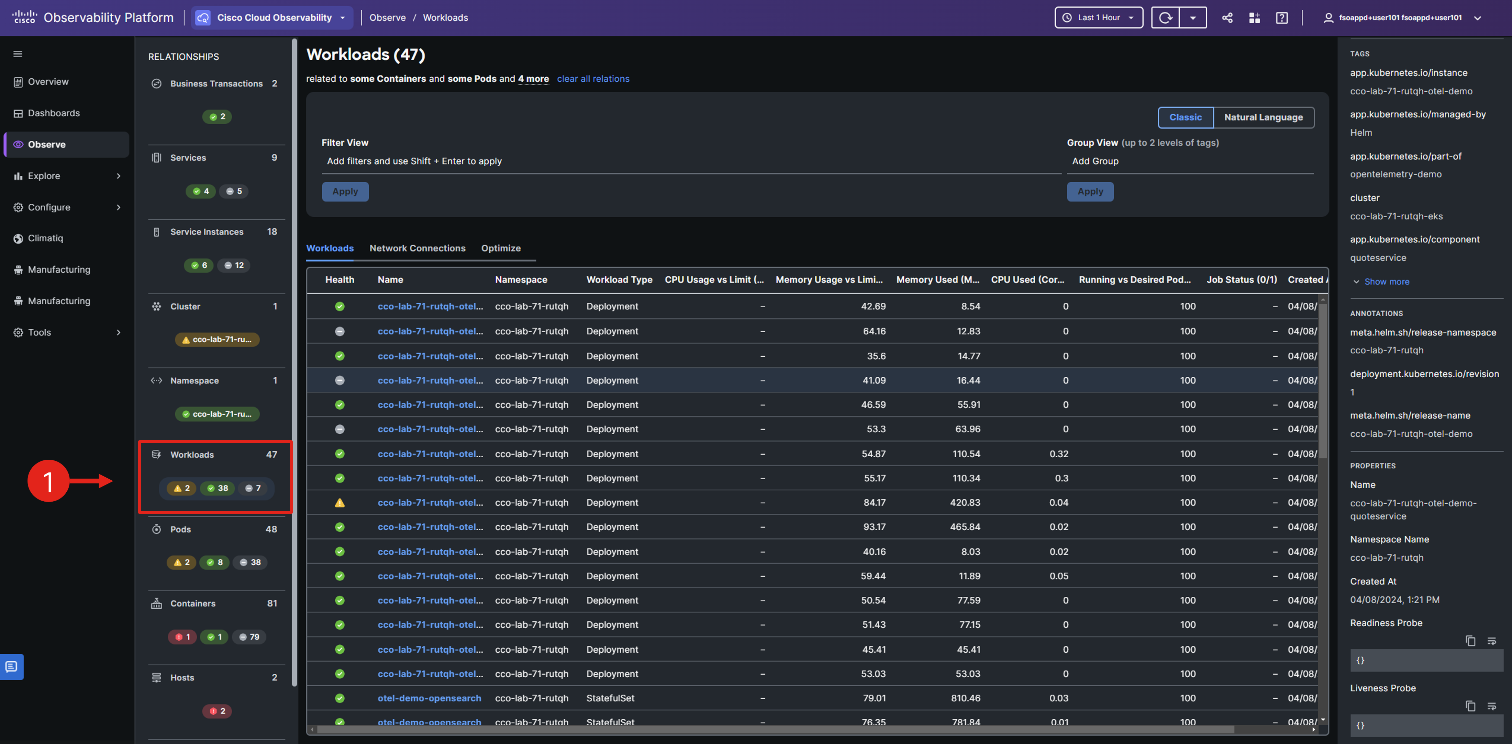Open the feedback chat icon at bottom left
The width and height of the screenshot is (1512, 744).
click(x=12, y=667)
